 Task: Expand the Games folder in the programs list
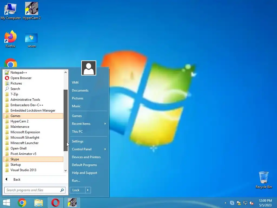[x=33, y=116]
